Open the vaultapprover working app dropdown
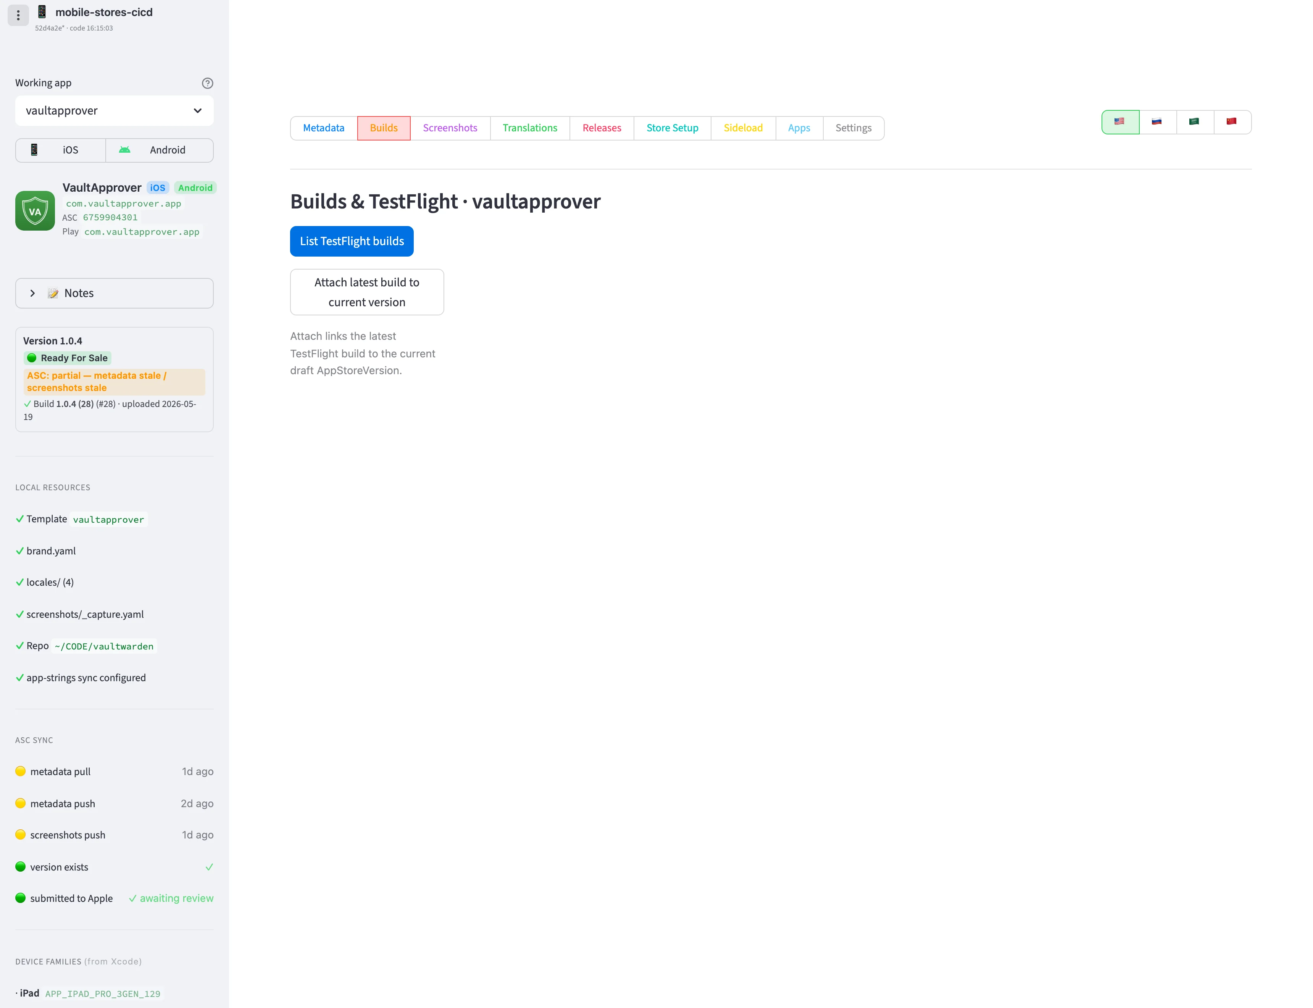 coord(114,110)
